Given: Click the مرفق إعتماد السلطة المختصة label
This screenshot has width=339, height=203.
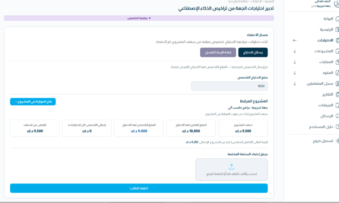Looking at the screenshot, I should pos(247,154).
